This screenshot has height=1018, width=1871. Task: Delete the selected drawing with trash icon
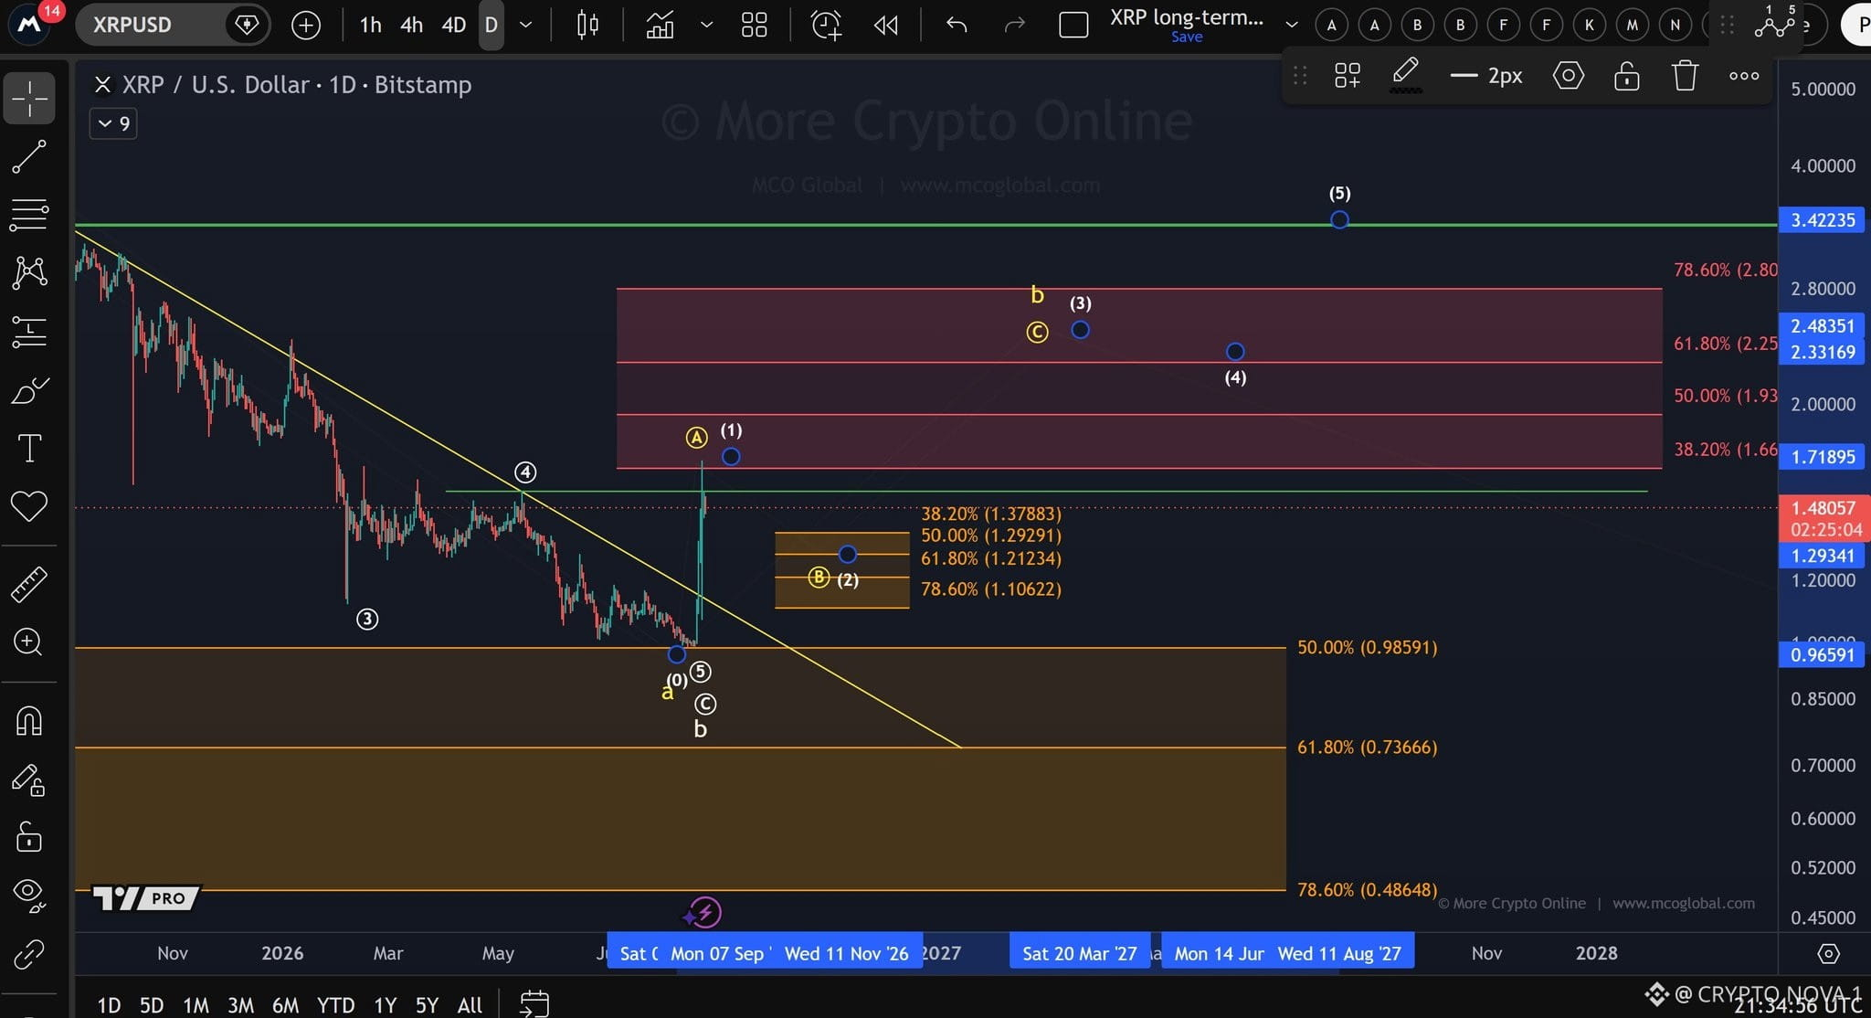pos(1686,76)
